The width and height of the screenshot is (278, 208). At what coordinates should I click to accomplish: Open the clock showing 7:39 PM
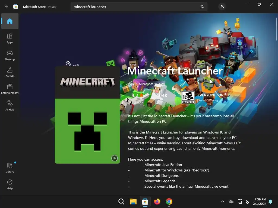[x=260, y=201]
